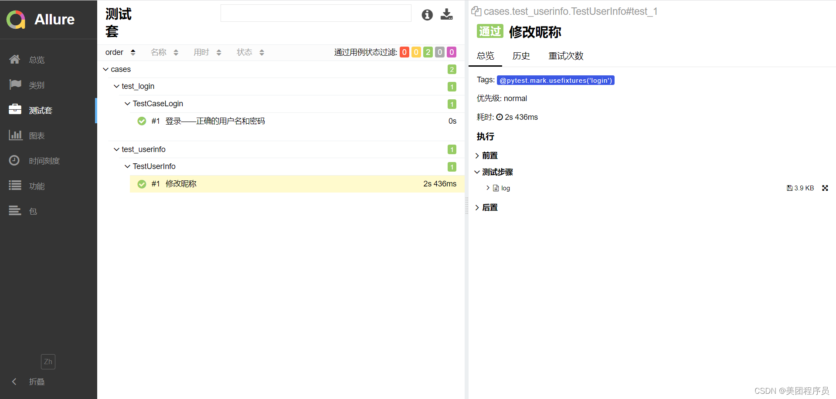Toggle the green passed status filter

(428, 52)
